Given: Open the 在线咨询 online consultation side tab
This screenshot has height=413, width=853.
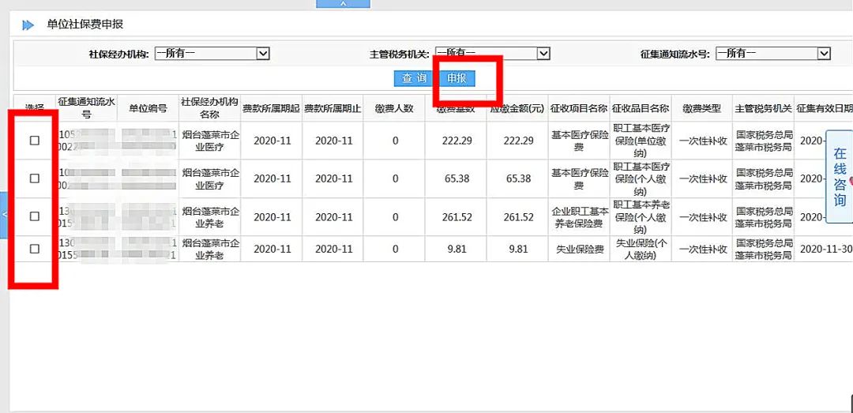Looking at the screenshot, I should pos(840,177).
